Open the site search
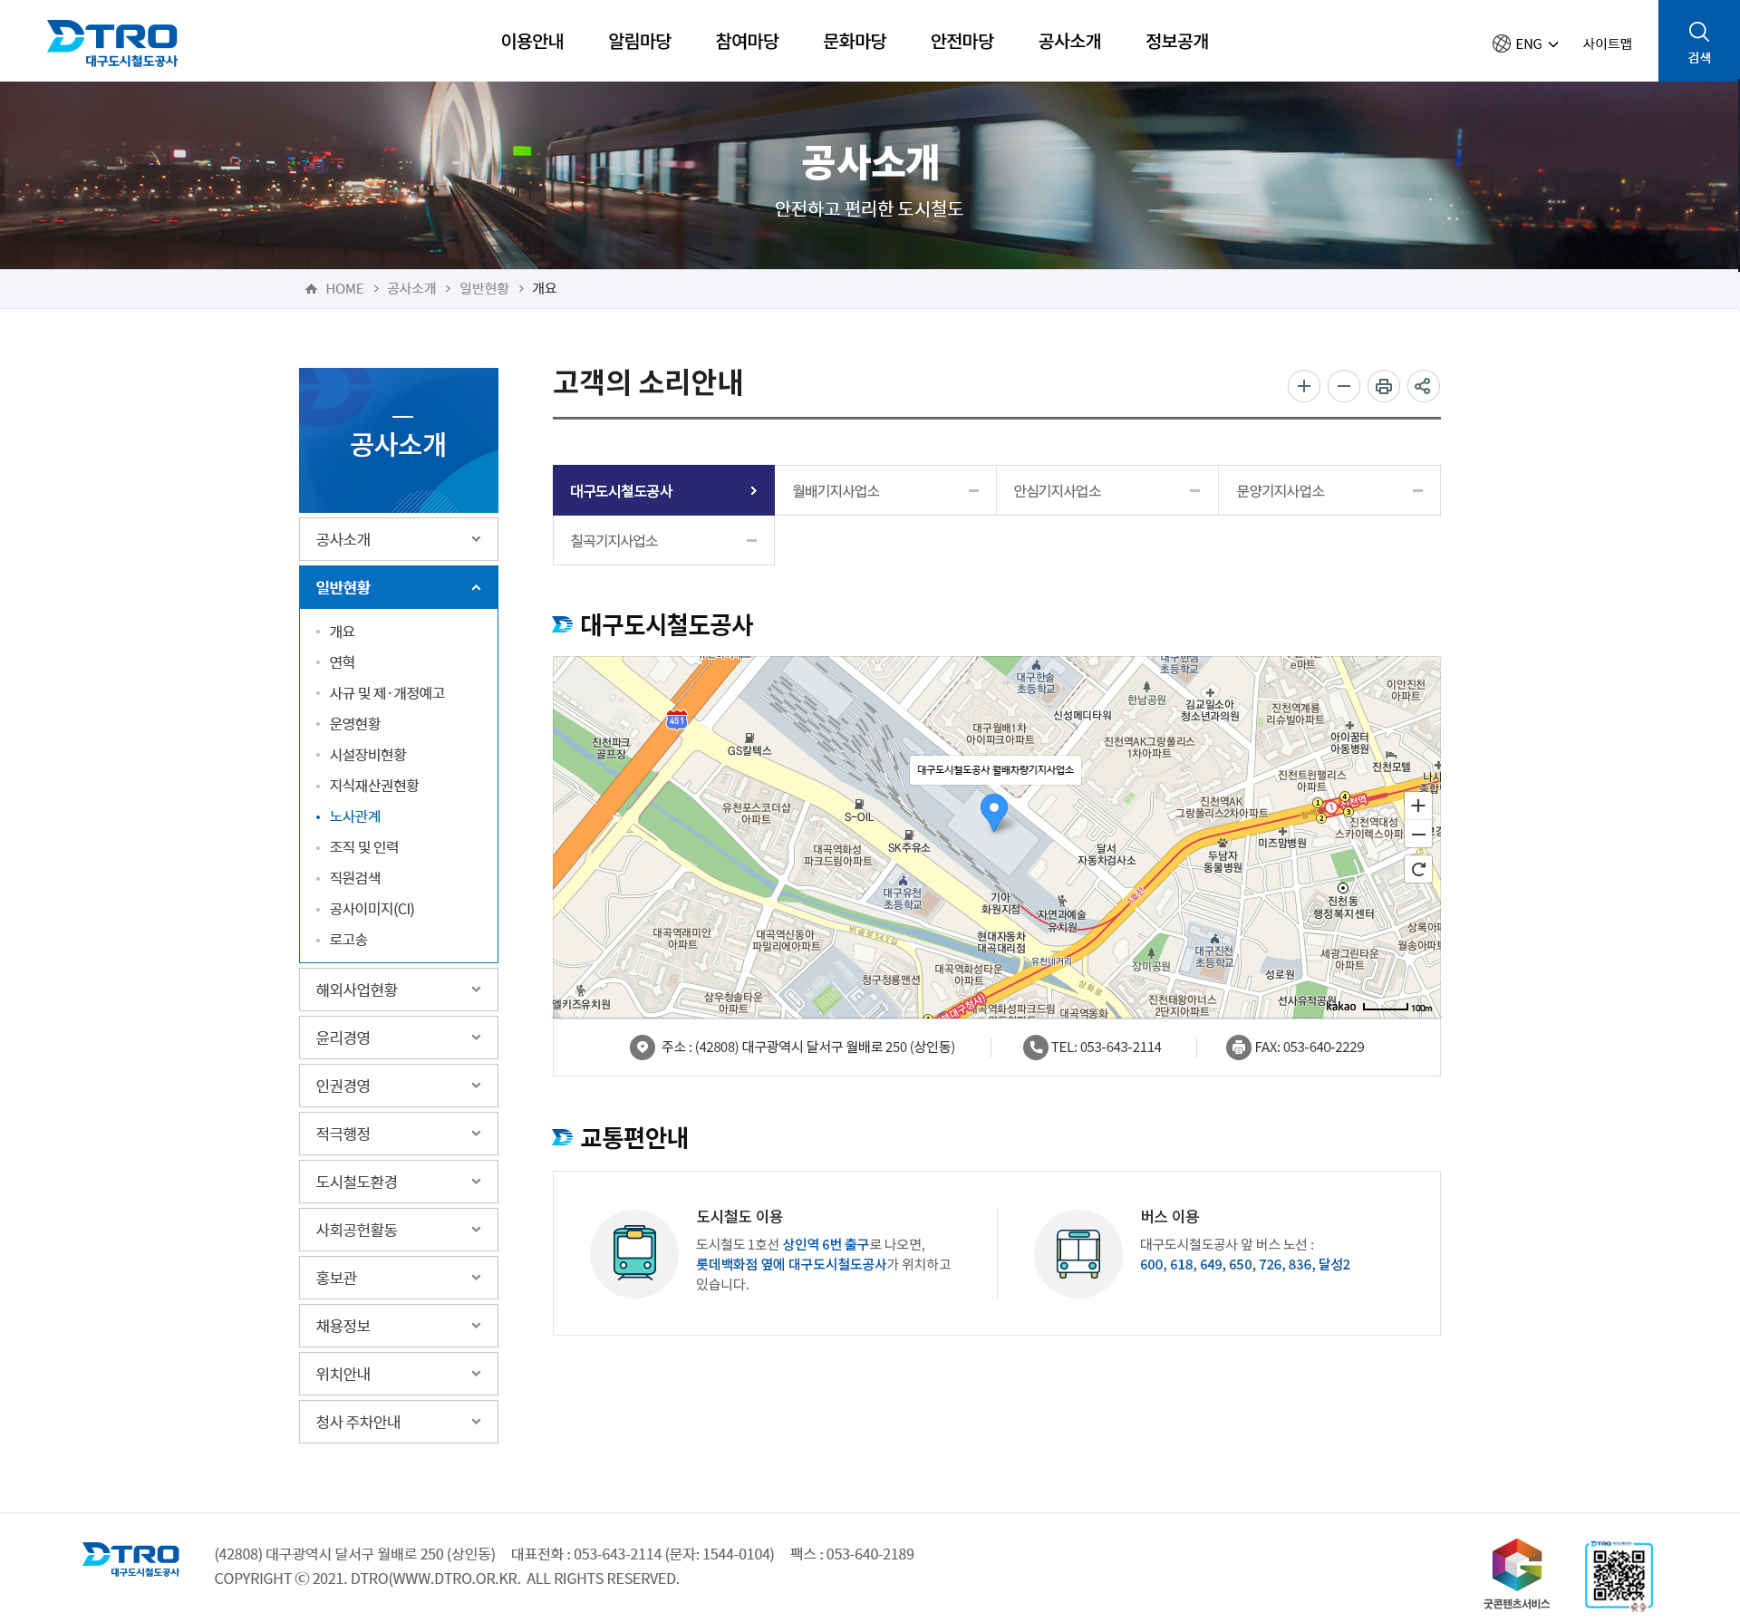This screenshot has width=1740, height=1622. 1698,40
